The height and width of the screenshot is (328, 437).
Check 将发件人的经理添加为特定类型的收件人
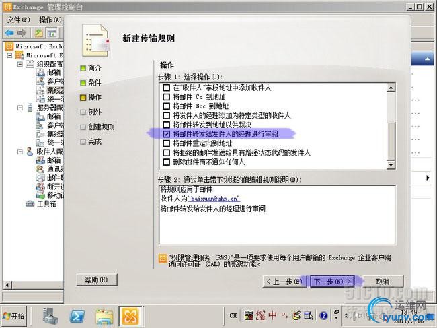point(166,115)
